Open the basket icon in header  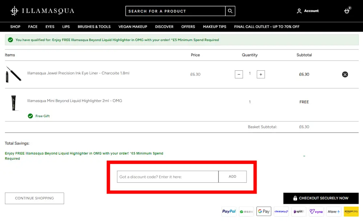(x=347, y=11)
